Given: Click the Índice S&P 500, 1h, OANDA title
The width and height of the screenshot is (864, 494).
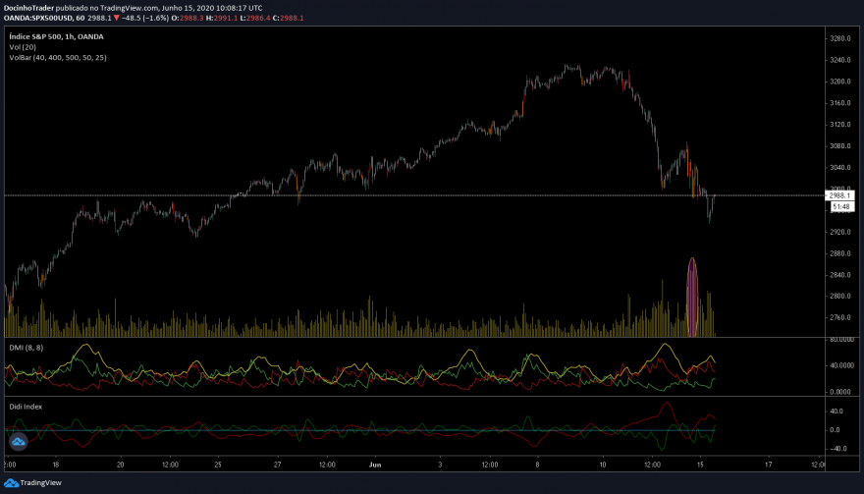Looking at the screenshot, I should click(x=56, y=37).
